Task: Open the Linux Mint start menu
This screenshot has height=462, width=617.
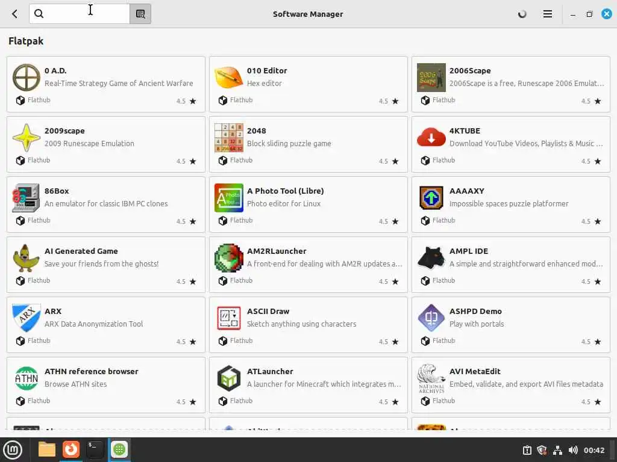Action: tap(13, 450)
